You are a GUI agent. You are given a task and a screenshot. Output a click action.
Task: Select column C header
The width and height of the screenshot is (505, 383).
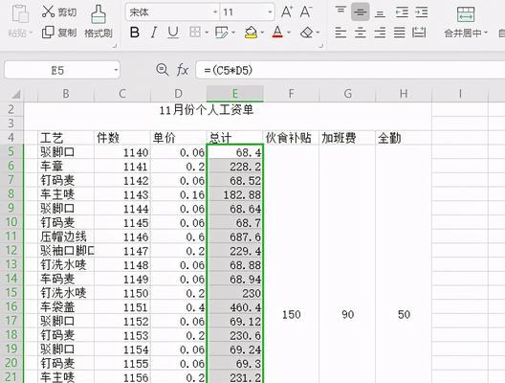click(122, 94)
